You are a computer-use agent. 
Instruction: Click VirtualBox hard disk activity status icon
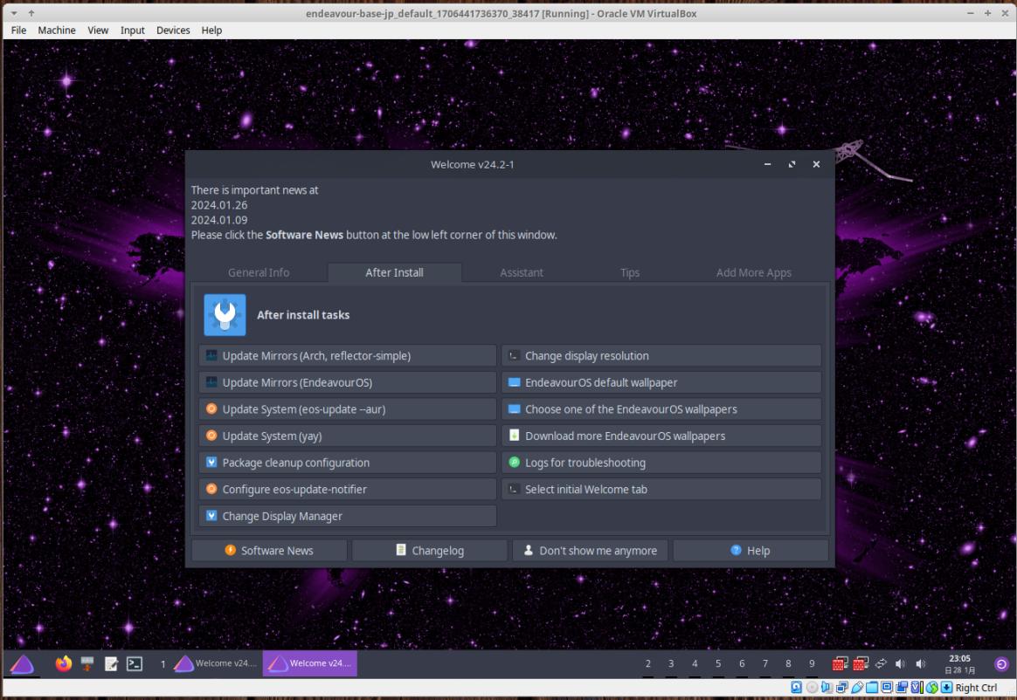(x=797, y=688)
